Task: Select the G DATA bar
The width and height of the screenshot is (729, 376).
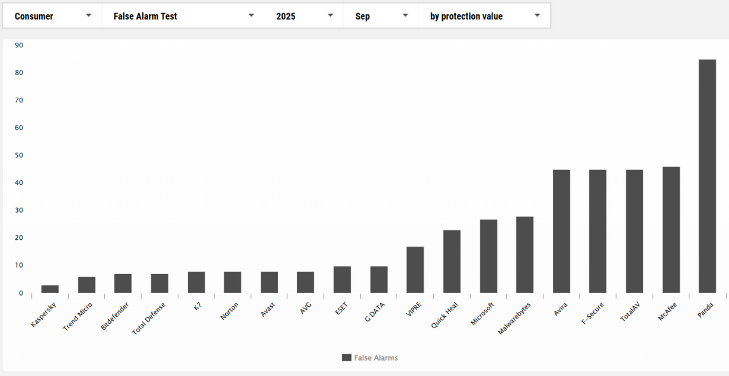Action: coord(379,279)
